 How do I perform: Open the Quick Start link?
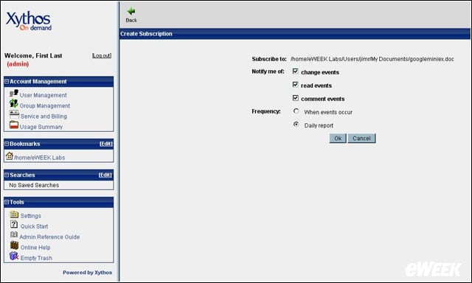(x=34, y=226)
